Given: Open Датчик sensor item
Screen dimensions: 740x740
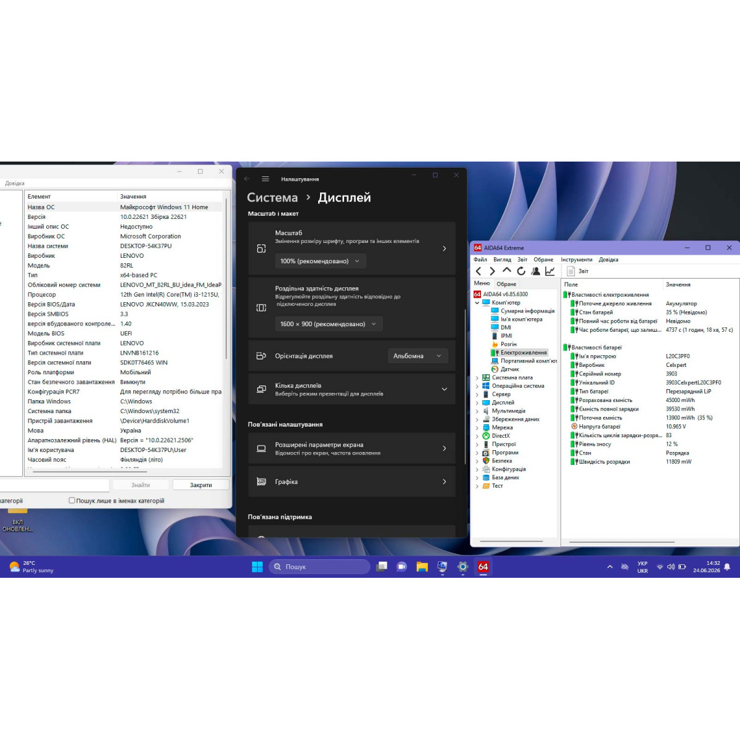Looking at the screenshot, I should tap(505, 369).
